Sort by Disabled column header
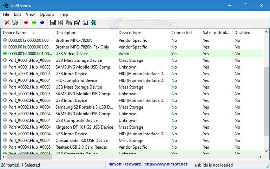 click(x=248, y=33)
